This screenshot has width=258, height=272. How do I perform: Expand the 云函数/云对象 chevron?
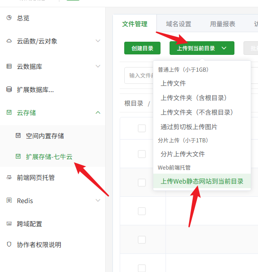pyautogui.click(x=98, y=41)
